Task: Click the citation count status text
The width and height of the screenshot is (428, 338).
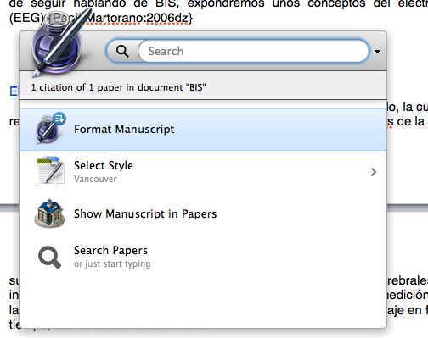Action: click(x=119, y=87)
